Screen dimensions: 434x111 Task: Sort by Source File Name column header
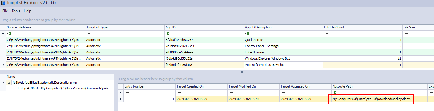(x=45, y=27)
